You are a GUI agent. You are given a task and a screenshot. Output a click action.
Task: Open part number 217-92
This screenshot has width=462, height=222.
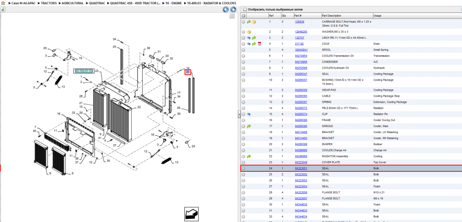(299, 44)
